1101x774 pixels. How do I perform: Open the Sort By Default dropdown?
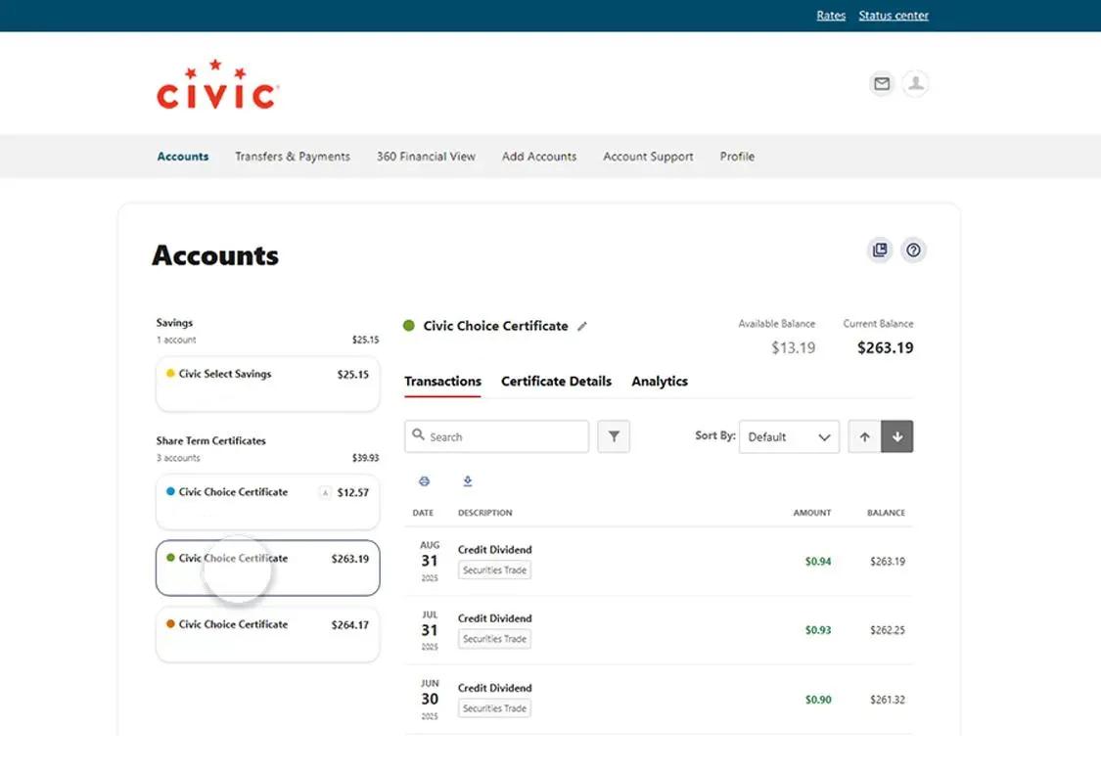click(789, 436)
